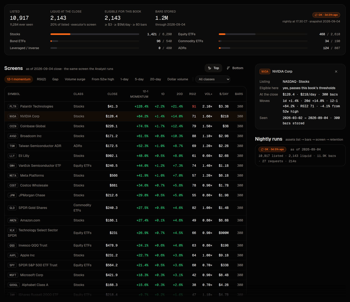Click the COST ticker badge

pos(13,185)
